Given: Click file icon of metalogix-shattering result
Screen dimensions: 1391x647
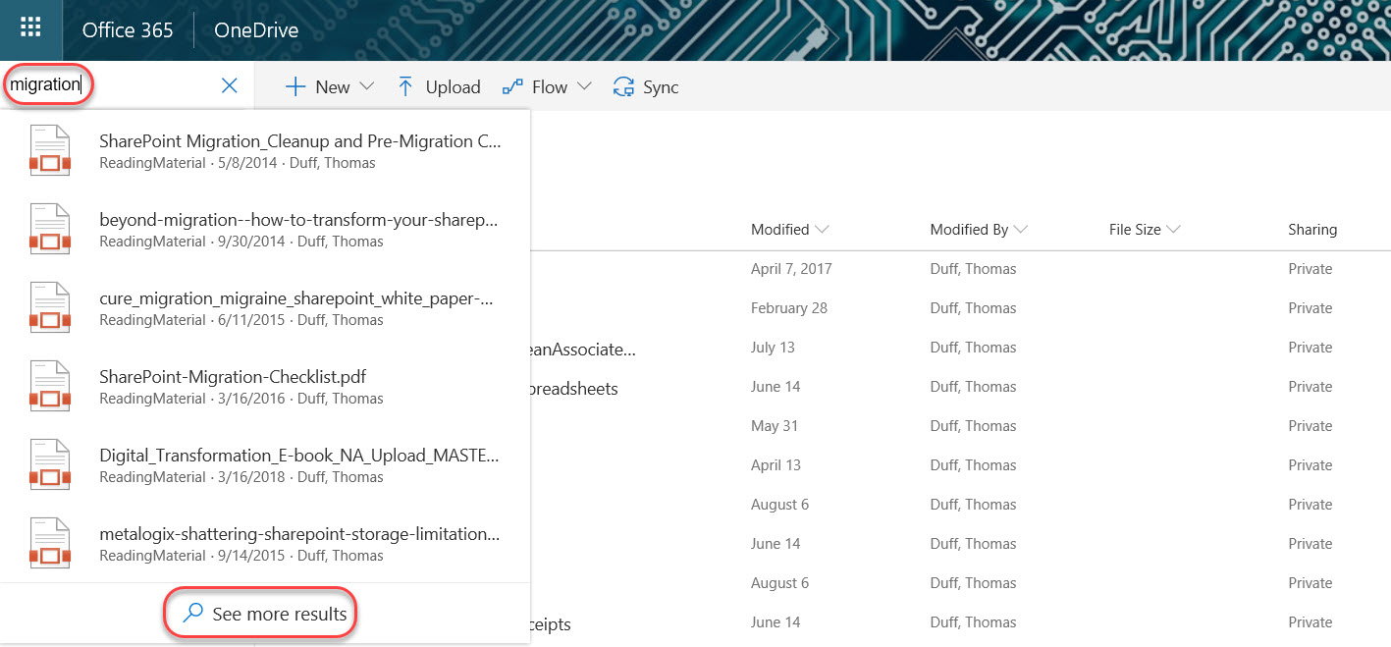Looking at the screenshot, I should point(49,544).
